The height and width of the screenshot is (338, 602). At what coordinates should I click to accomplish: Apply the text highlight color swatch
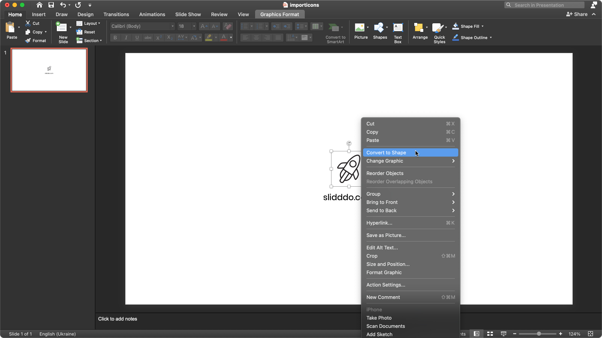pyautogui.click(x=208, y=38)
